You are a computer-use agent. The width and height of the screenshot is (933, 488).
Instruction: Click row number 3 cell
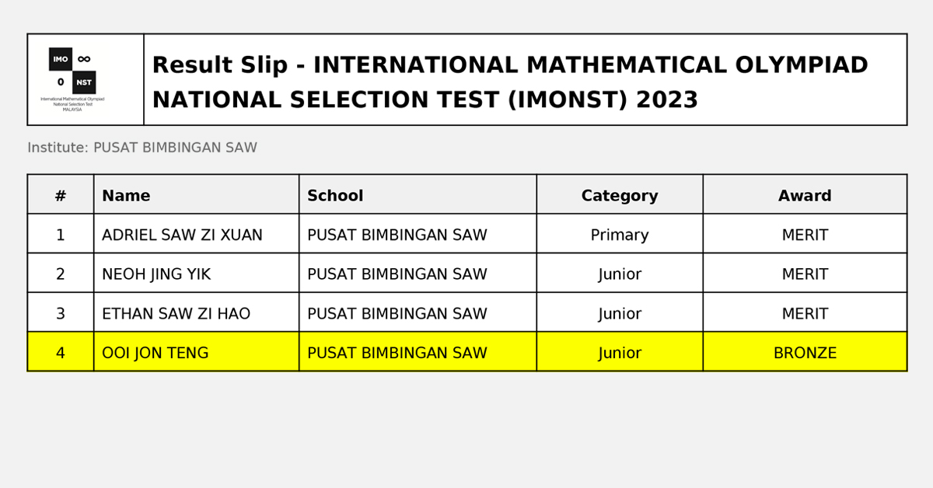pyautogui.click(x=61, y=313)
